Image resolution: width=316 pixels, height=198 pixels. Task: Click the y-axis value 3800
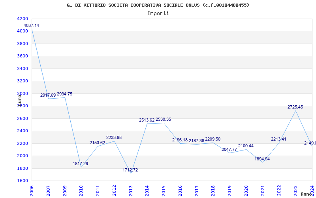coord(23,44)
